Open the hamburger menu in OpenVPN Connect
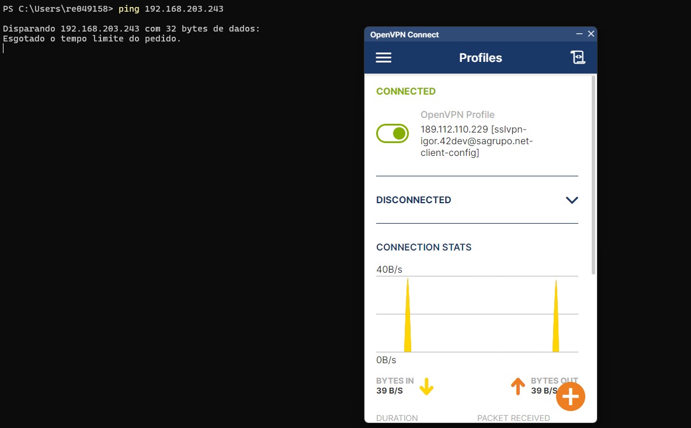The image size is (691, 428). [383, 58]
